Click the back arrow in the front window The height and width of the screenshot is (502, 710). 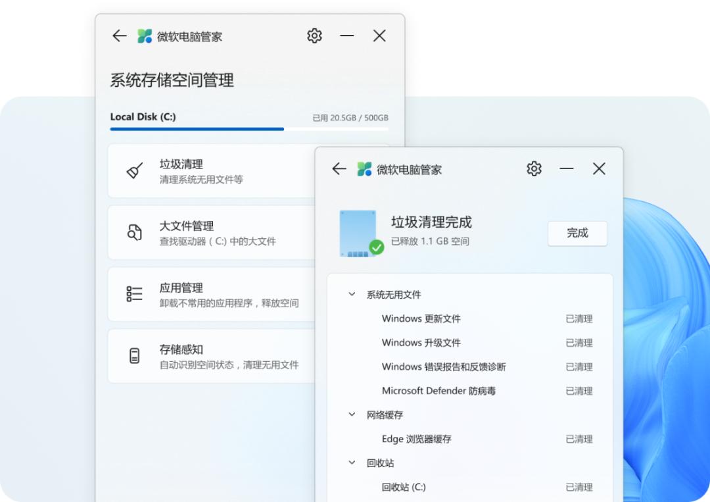coord(339,169)
